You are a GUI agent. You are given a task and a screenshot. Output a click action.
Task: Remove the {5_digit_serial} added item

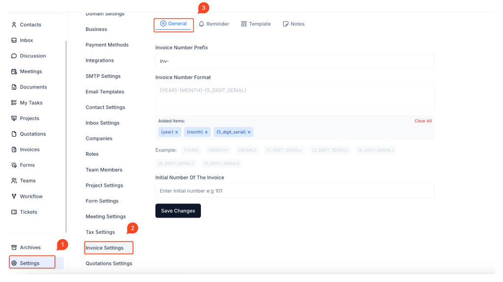[x=249, y=132]
